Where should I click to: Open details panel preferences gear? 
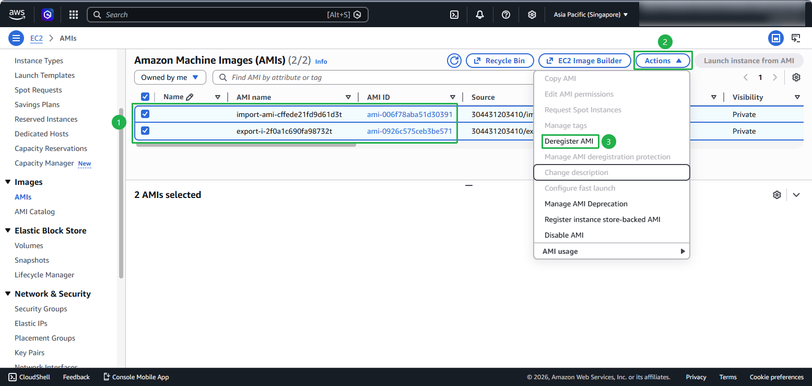[777, 195]
